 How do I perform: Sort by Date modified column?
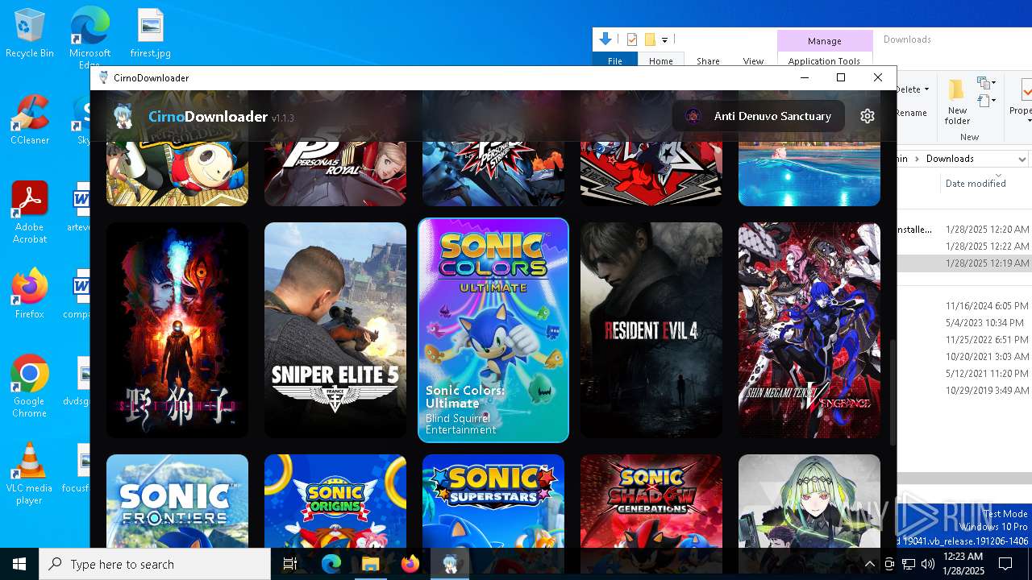(x=976, y=184)
